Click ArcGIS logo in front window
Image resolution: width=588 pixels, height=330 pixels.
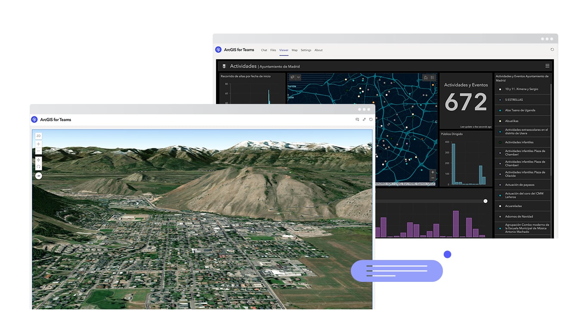(34, 119)
